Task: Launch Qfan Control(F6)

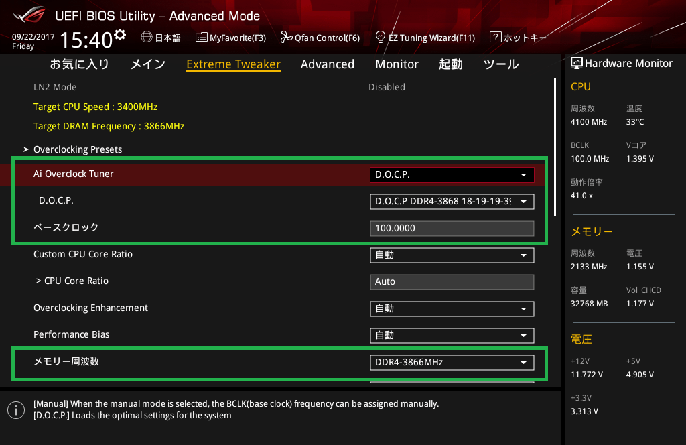Action: point(320,38)
